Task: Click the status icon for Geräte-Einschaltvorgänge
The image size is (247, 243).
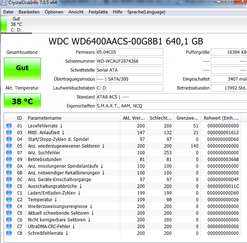Action: [x=9, y=179]
